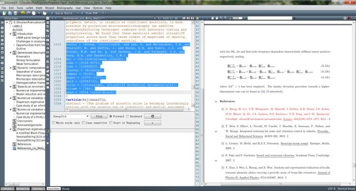Click the Source Viewer button in status bar
The image size is (356, 191).
click(x=53, y=189)
